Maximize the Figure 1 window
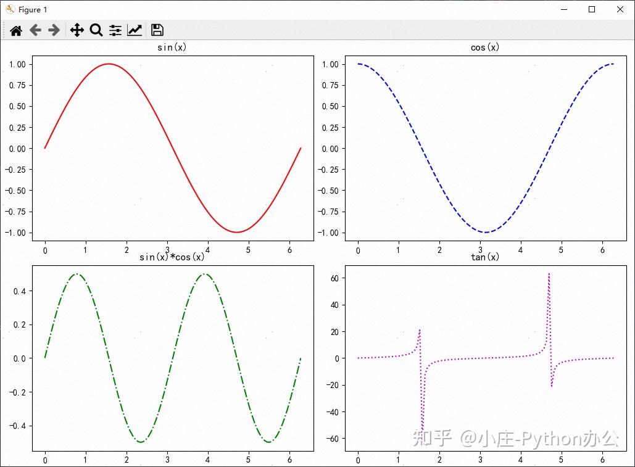This screenshot has height=467, width=635. point(592,9)
